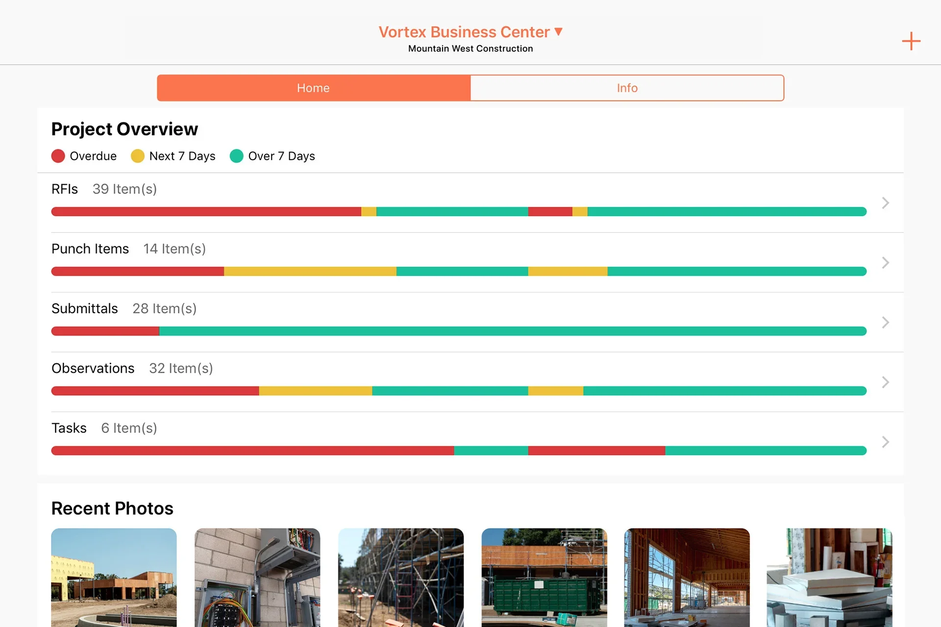
Task: Open Tasks using the chevron
Action: (x=885, y=442)
